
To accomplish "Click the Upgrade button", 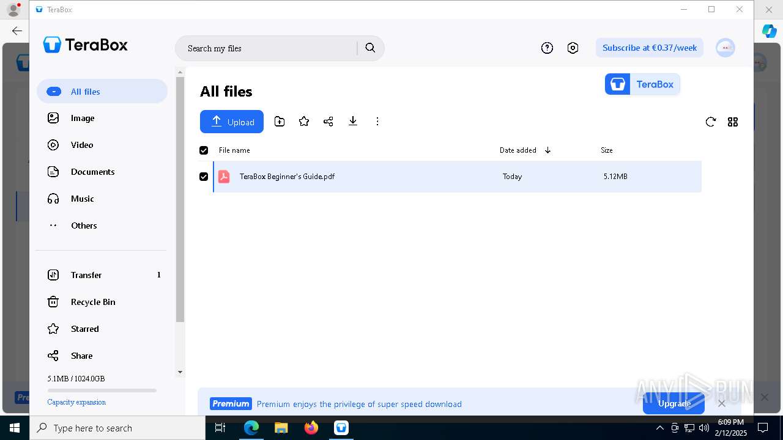I will 674,403.
